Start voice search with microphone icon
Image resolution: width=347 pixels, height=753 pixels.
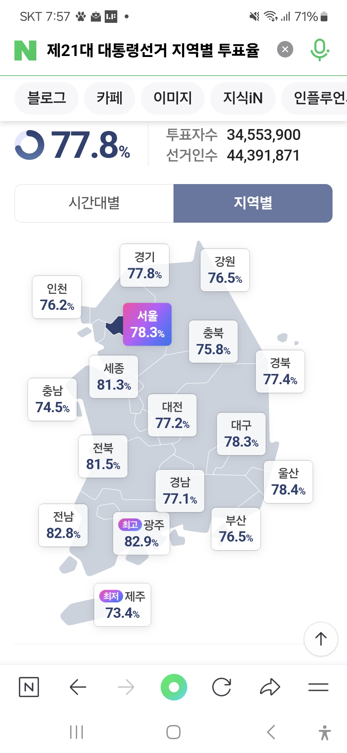[319, 50]
